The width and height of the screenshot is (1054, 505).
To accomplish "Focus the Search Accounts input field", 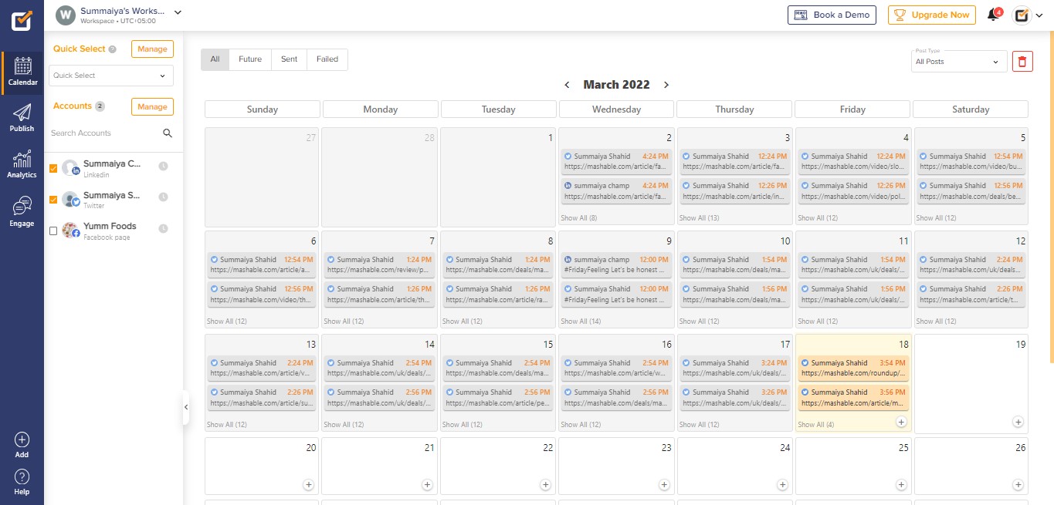I will point(104,133).
